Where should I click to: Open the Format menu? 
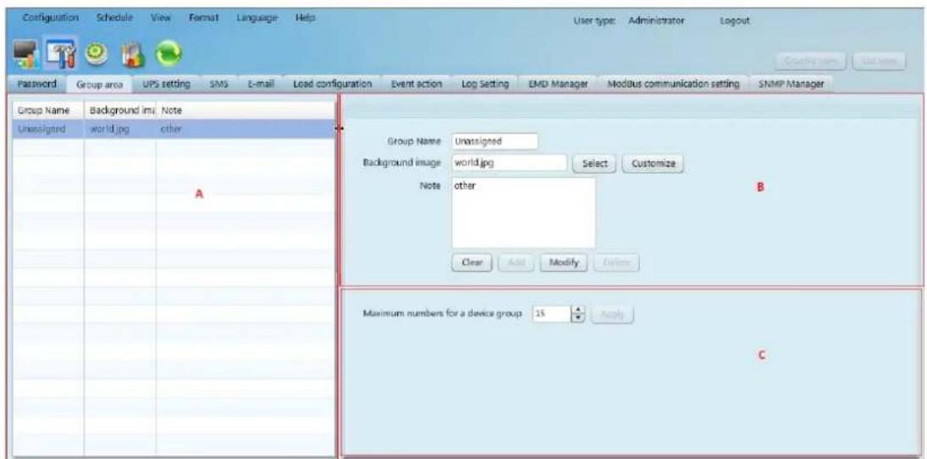click(204, 19)
